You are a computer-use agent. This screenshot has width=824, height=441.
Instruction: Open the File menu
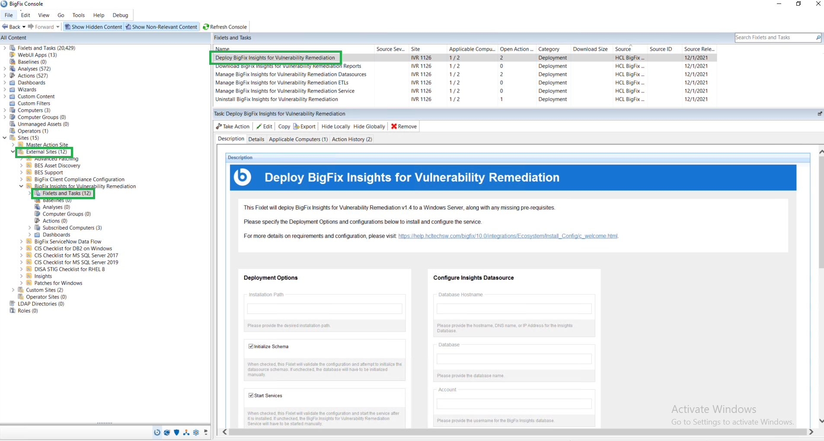[x=9, y=15]
